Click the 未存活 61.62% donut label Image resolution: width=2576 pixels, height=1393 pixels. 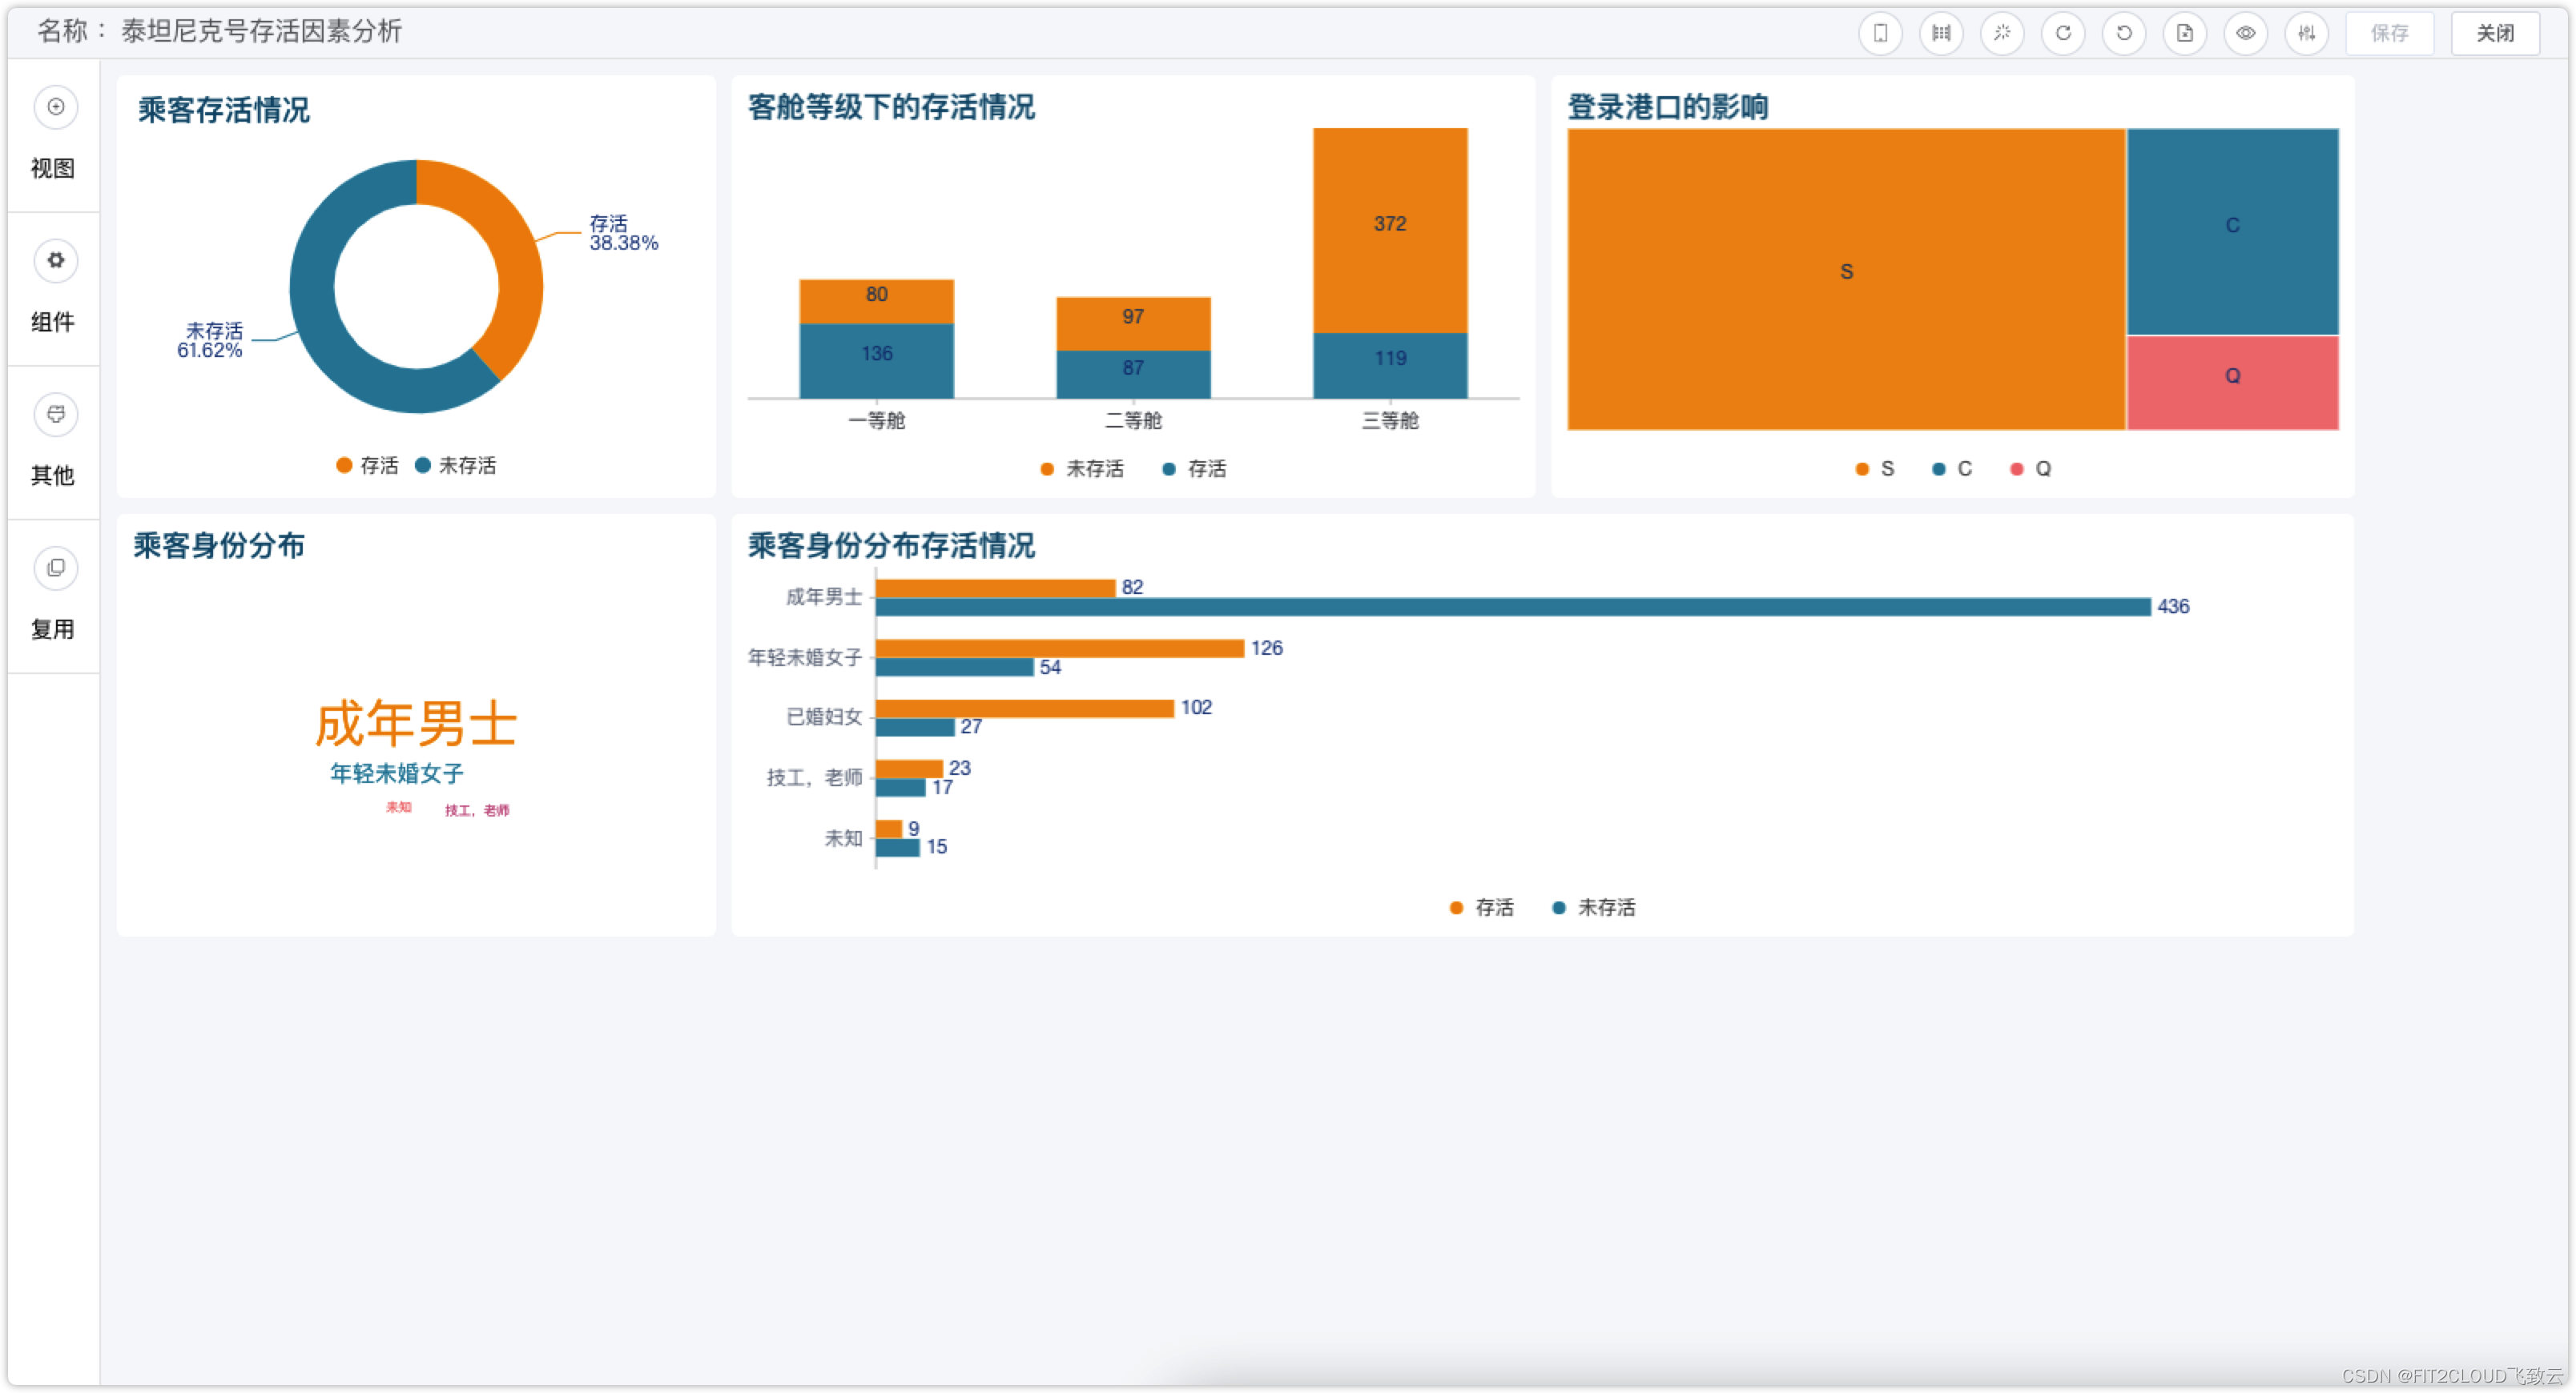coord(210,339)
